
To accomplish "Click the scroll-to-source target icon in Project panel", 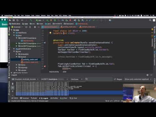I will tap(26, 27).
